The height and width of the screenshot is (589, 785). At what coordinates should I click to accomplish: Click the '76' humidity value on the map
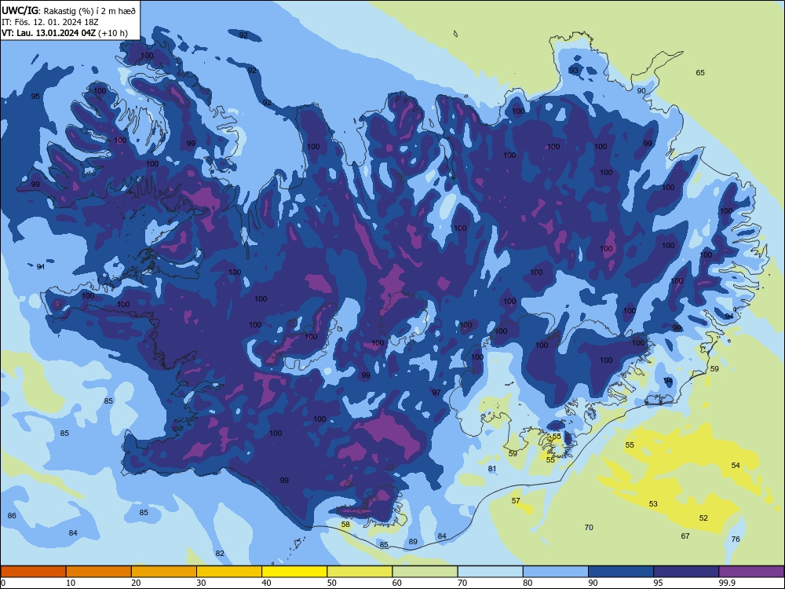click(736, 539)
